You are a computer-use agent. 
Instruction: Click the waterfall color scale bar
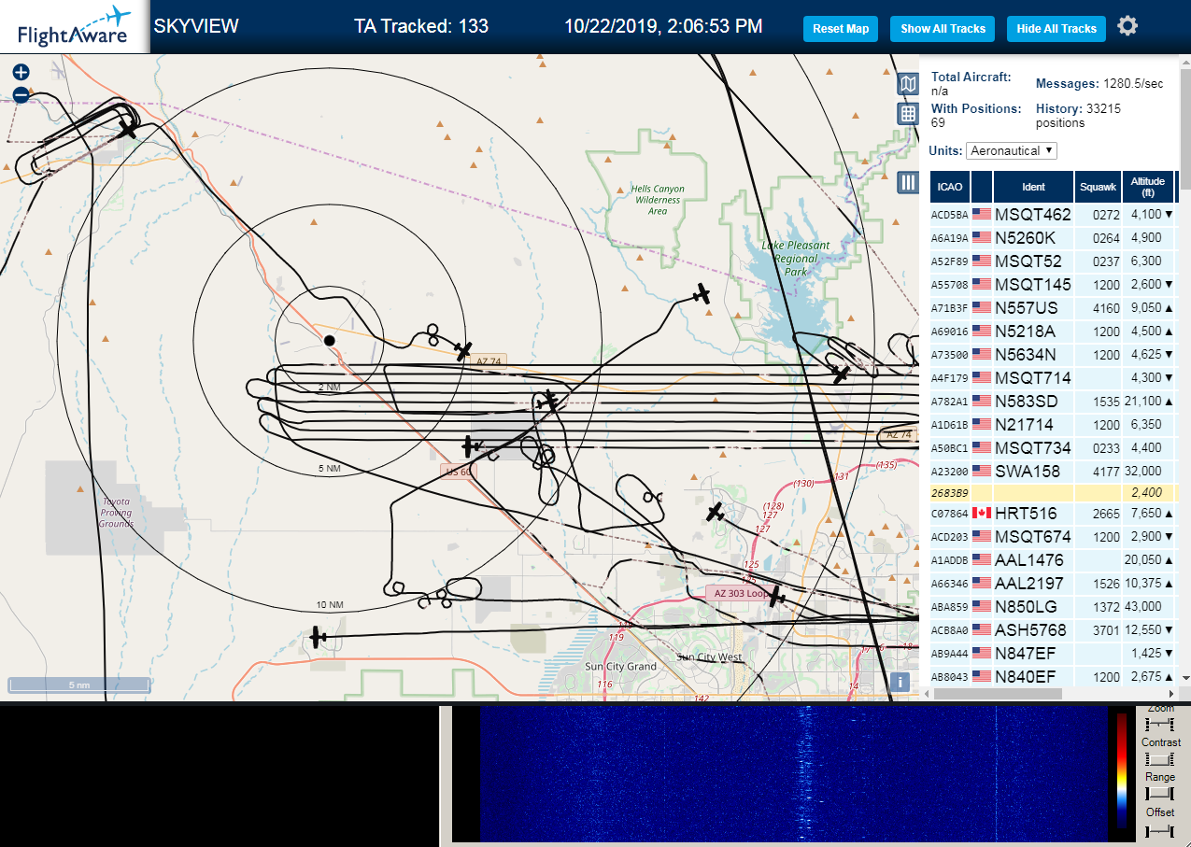point(1121,770)
